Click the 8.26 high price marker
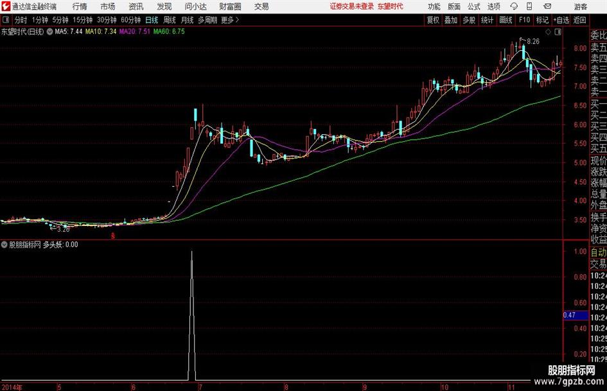 pos(533,42)
